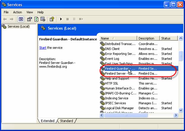Image resolution: width=185 pixels, height=131 pixels.
Task: Sort by the Status column header
Action: point(168,38)
